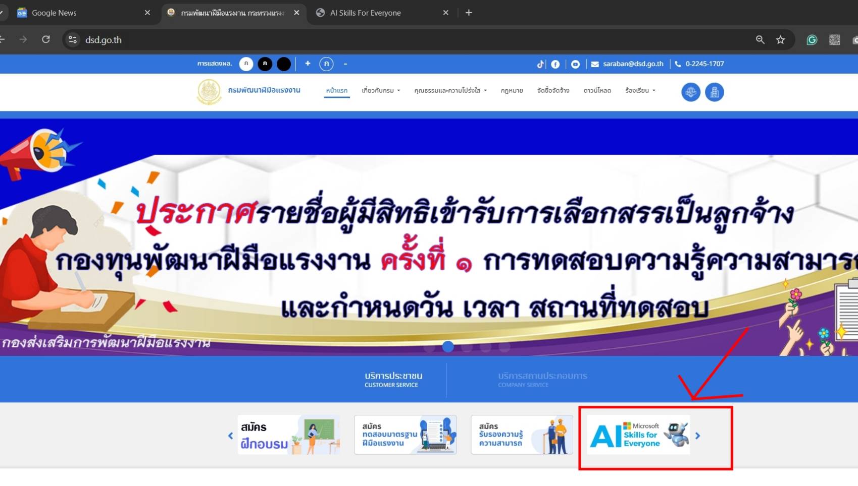The image size is (858, 486).
Task: Open the TikTok social link
Action: (540, 64)
